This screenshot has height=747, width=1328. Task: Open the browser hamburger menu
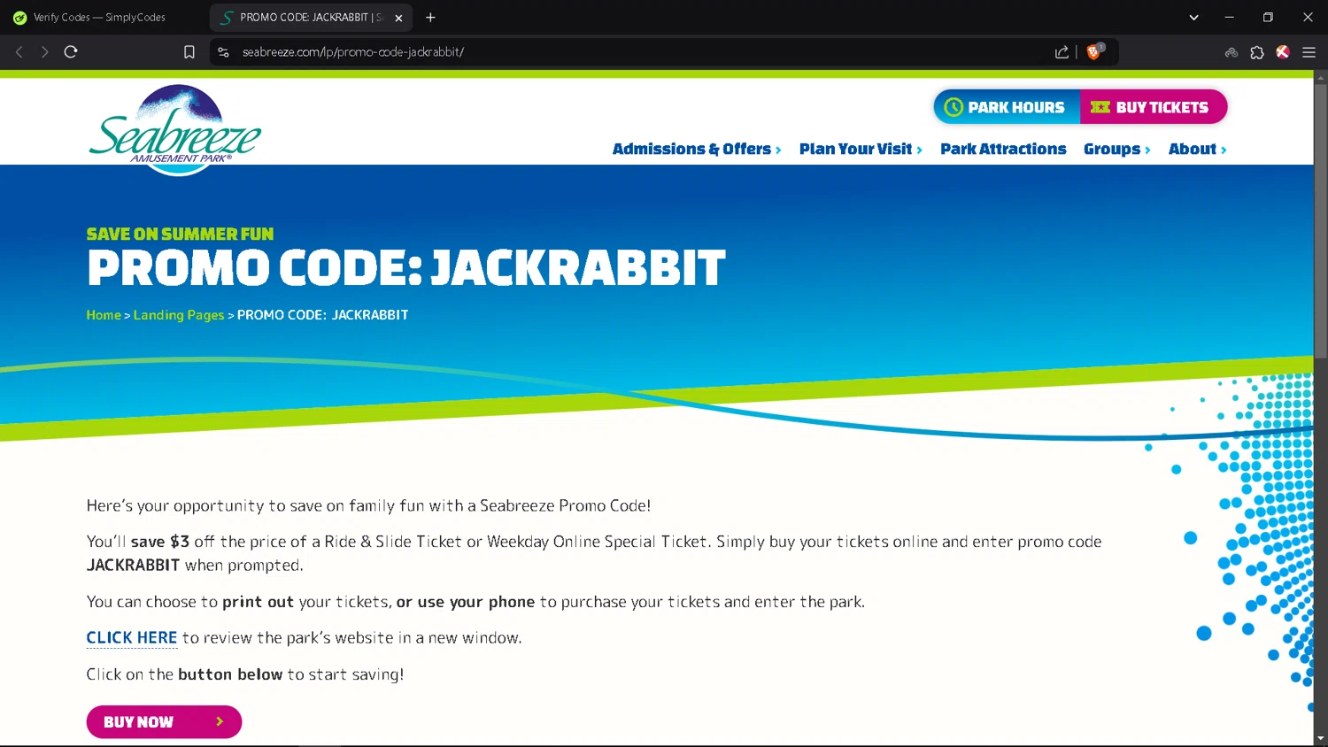1309,52
